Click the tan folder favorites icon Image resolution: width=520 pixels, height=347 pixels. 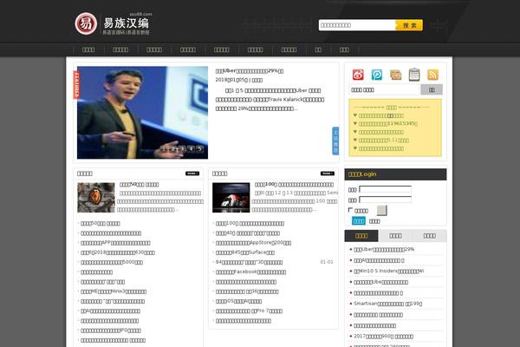396,75
